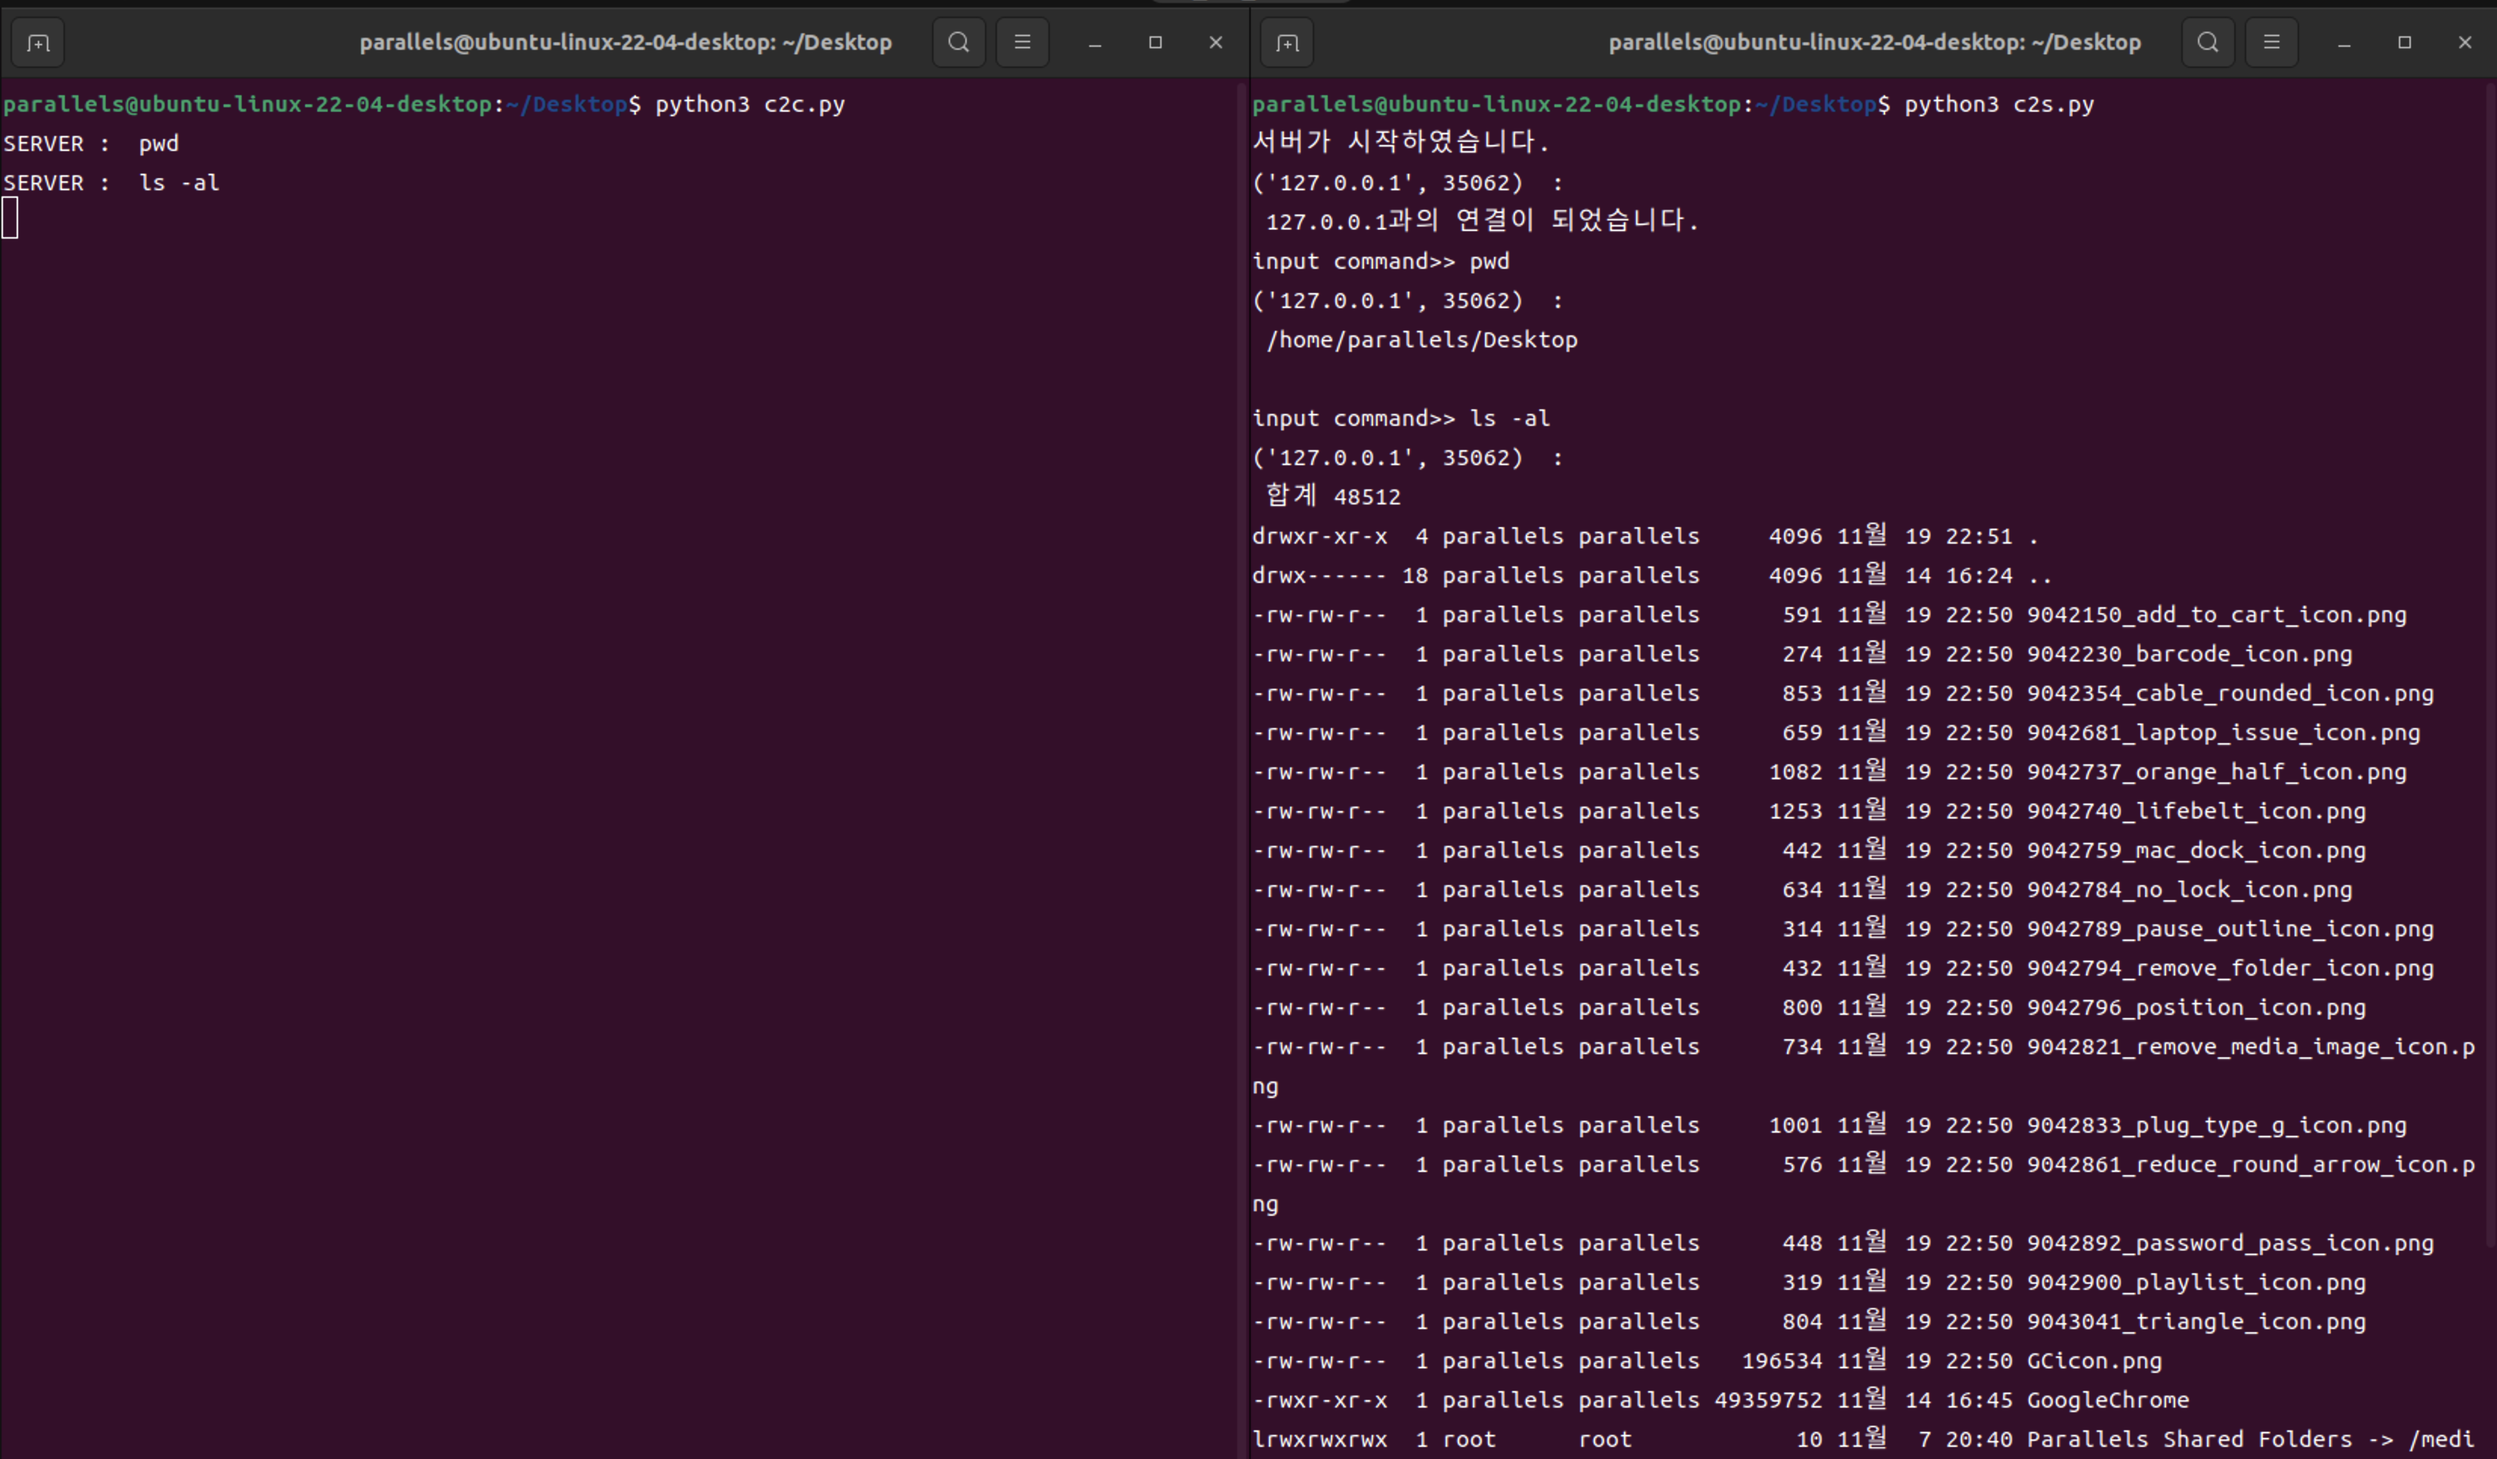Open new tab in right terminal window

point(1287,42)
